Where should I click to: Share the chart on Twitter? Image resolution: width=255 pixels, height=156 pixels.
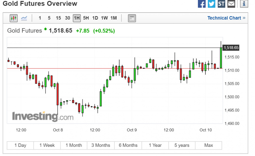coord(212,4)
